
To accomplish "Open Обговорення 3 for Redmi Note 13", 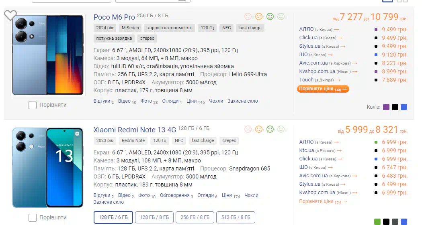I will (x=176, y=195).
